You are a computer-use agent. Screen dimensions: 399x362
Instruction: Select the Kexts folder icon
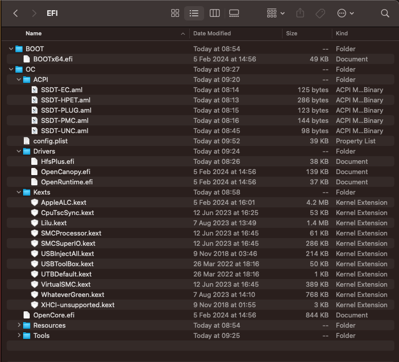tap(27, 193)
